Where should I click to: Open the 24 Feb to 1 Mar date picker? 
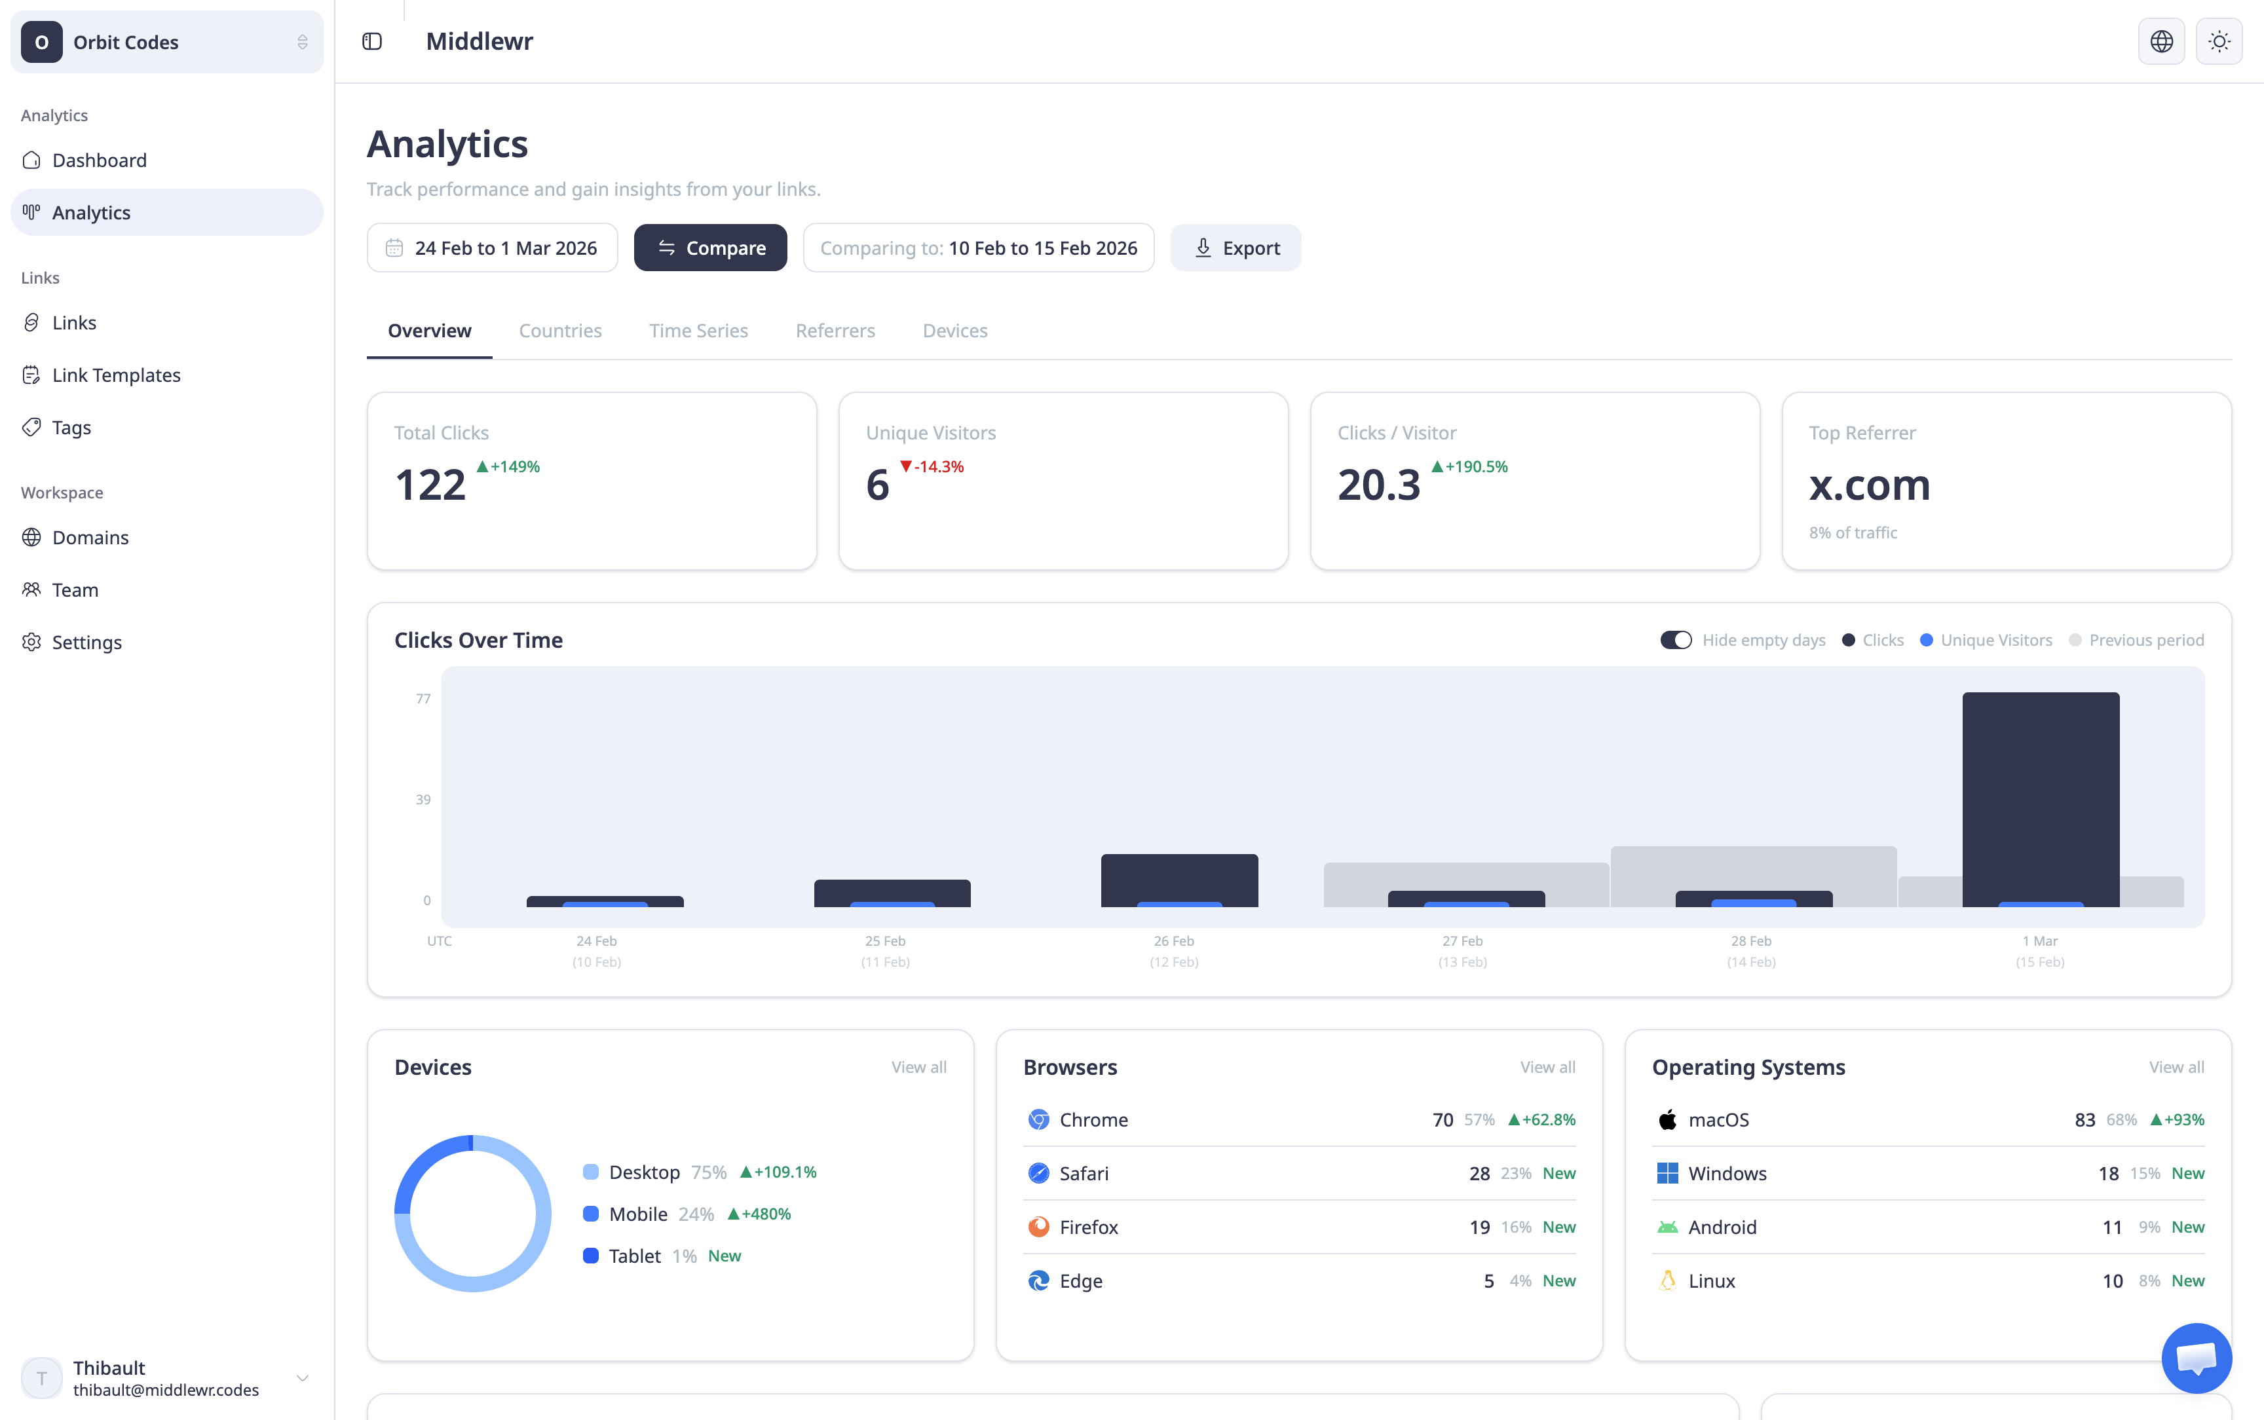click(x=492, y=248)
